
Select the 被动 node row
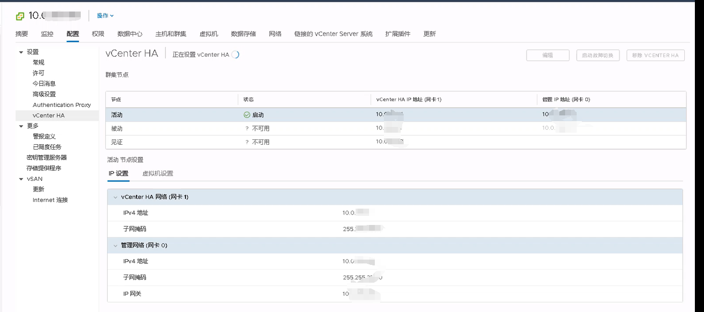(144, 128)
